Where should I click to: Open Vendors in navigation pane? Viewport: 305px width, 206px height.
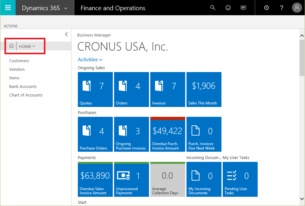(x=17, y=70)
